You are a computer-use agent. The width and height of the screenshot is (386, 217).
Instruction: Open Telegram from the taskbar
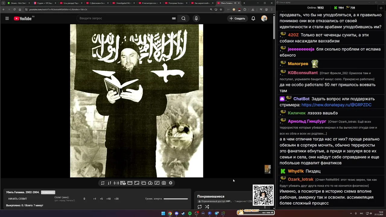216,213
